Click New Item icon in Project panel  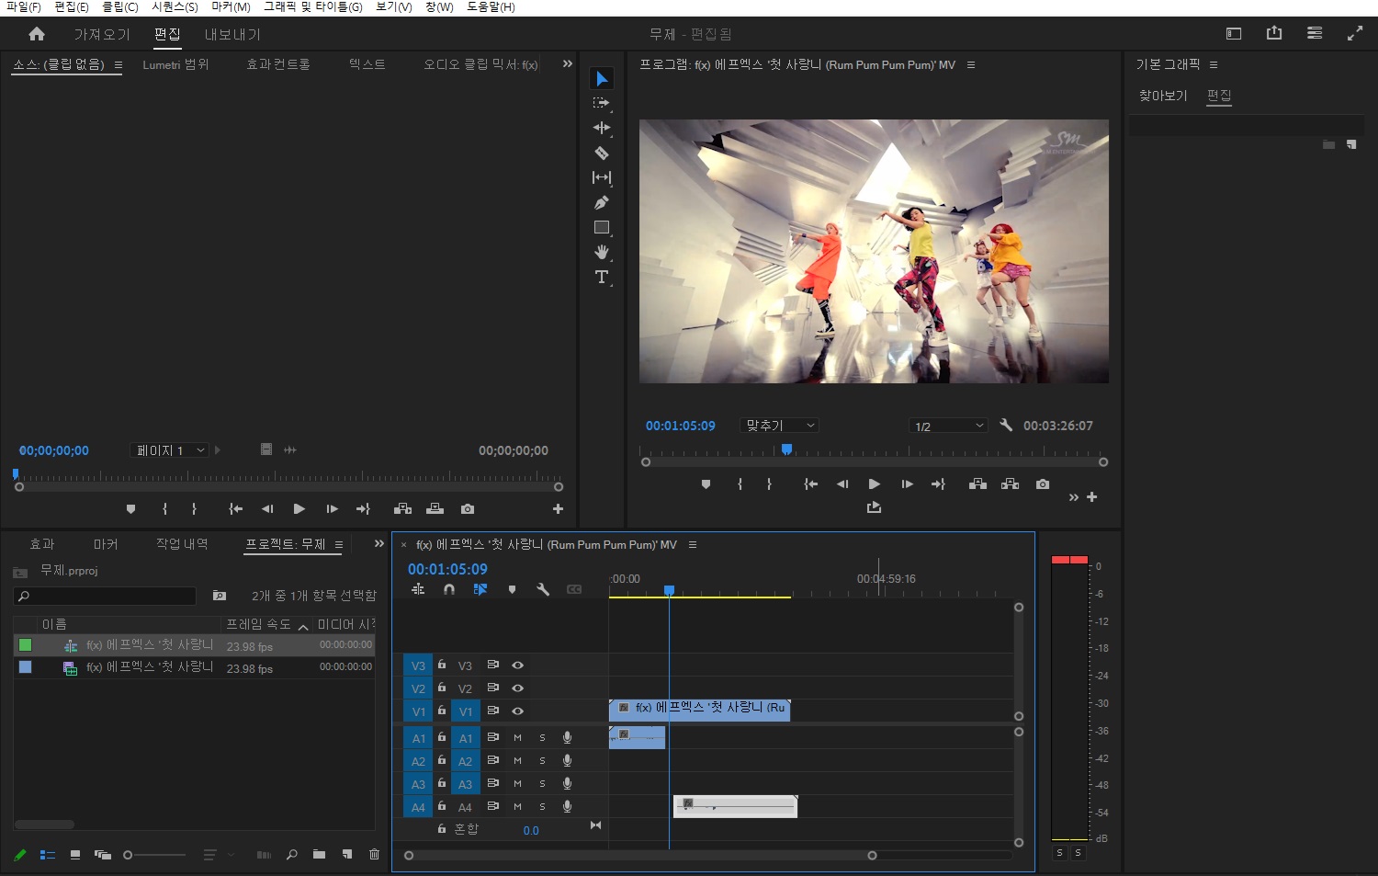point(347,854)
